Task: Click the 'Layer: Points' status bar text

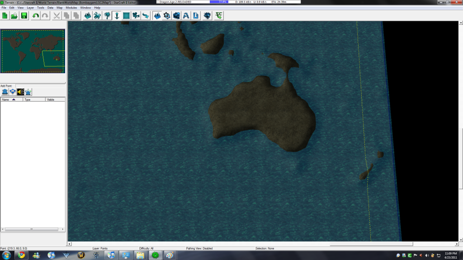Action: pyautogui.click(x=100, y=249)
